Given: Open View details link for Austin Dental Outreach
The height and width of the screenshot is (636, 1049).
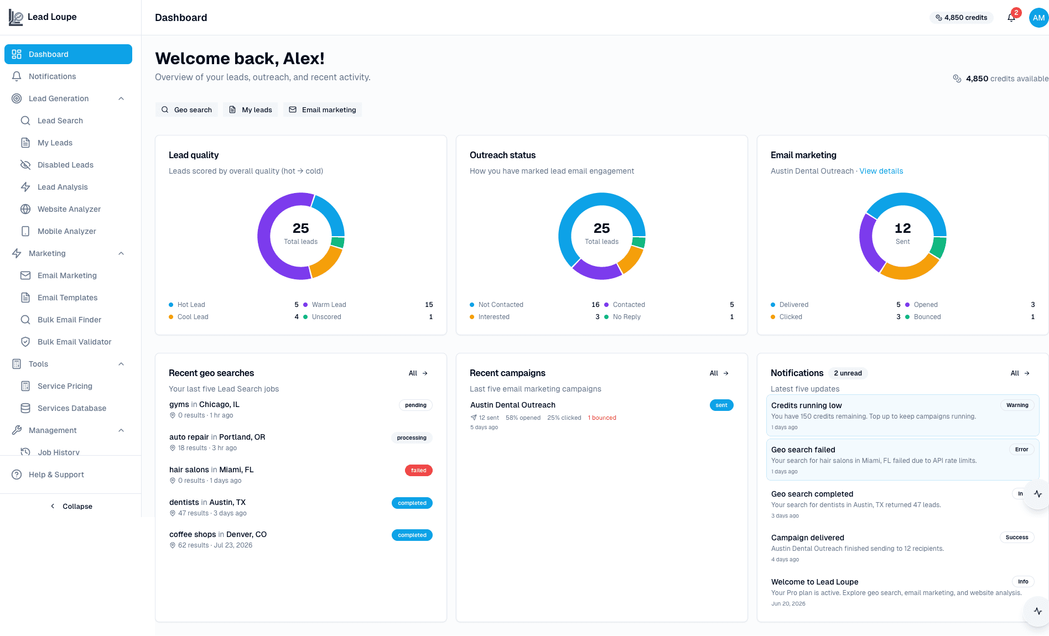Looking at the screenshot, I should 881,171.
